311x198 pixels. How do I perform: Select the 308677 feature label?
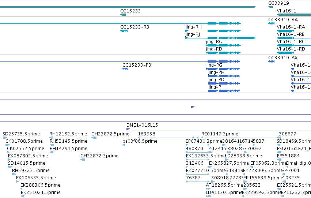point(287,134)
